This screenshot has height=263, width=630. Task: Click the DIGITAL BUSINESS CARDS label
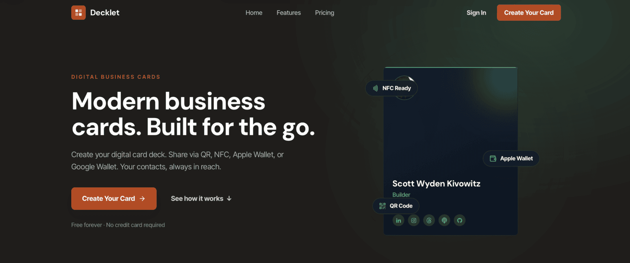coord(116,77)
